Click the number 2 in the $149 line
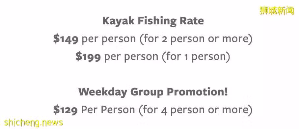Viewport: 299px width, 129px height. pyautogui.click(x=164, y=39)
